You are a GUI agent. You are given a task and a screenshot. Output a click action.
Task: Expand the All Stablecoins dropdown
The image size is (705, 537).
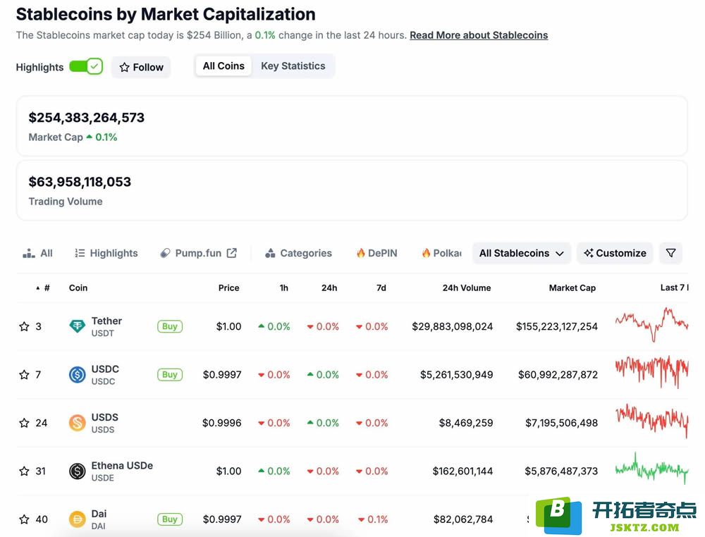(522, 254)
